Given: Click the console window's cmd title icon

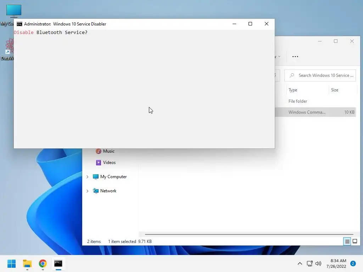Looking at the screenshot, I should pos(19,24).
